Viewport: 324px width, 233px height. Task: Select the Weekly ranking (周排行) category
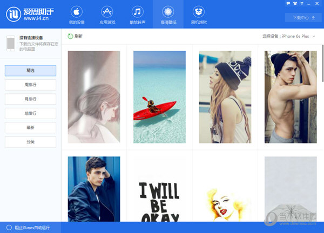click(30, 85)
